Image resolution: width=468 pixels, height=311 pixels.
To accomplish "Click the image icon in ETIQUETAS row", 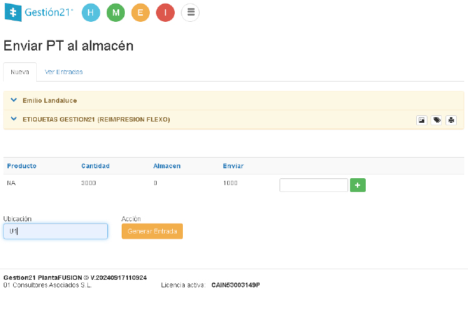I will pos(422,120).
